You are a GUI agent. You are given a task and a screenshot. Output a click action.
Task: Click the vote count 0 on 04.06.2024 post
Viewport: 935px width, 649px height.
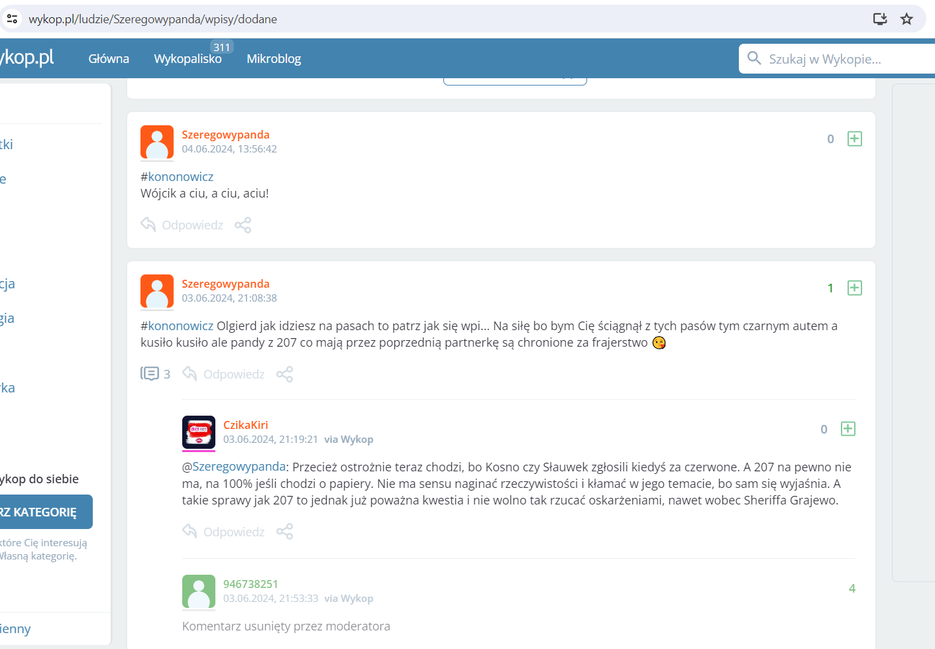[x=830, y=139]
